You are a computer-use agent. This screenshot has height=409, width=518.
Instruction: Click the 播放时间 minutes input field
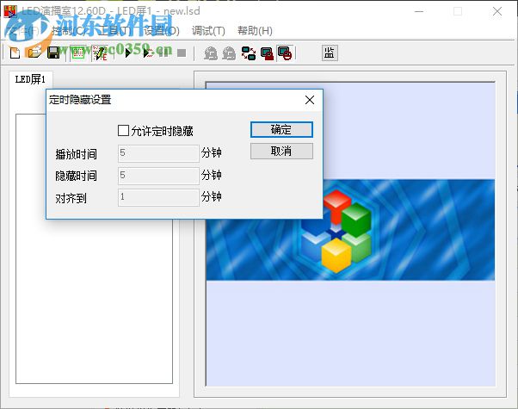[x=158, y=153]
